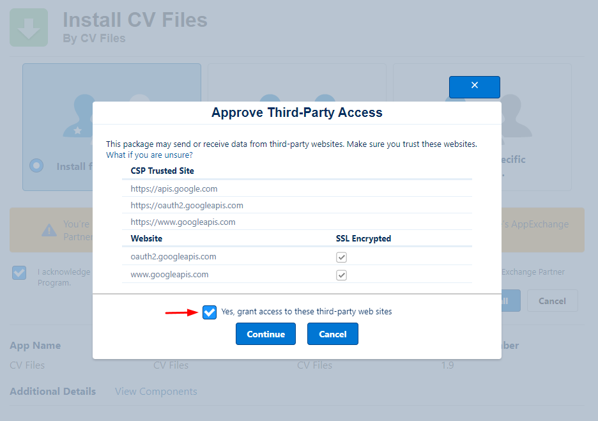
Task: Click the Continue button
Action: point(265,333)
